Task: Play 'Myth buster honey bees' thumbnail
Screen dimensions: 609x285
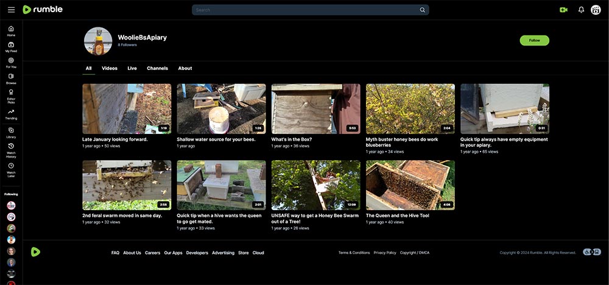Action: (410, 109)
